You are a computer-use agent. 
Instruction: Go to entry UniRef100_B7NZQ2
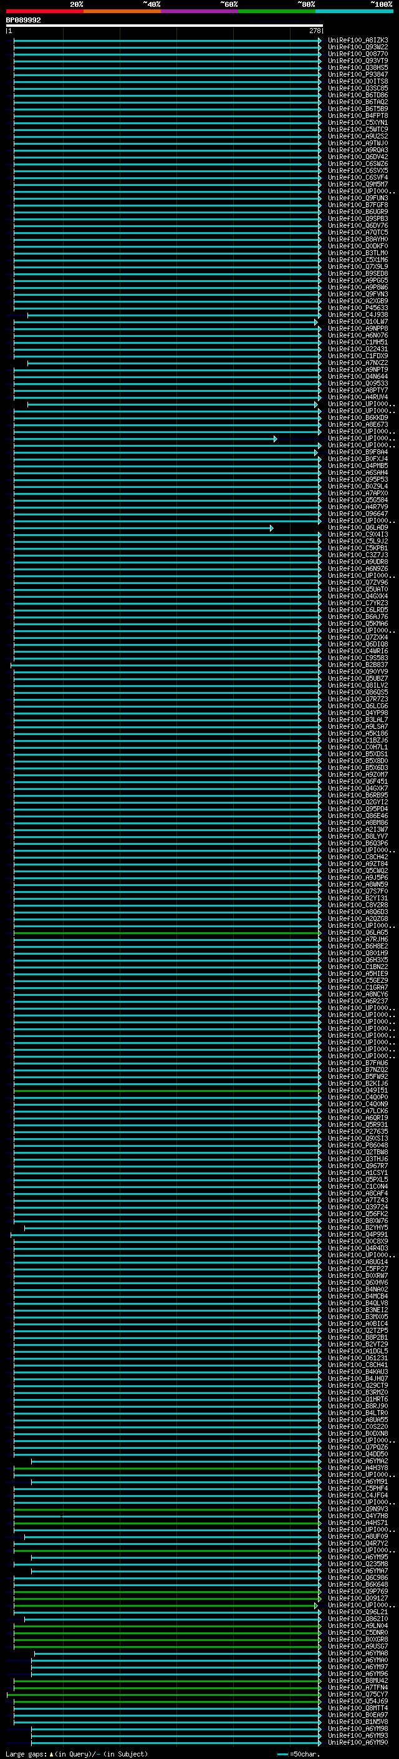click(x=357, y=1070)
